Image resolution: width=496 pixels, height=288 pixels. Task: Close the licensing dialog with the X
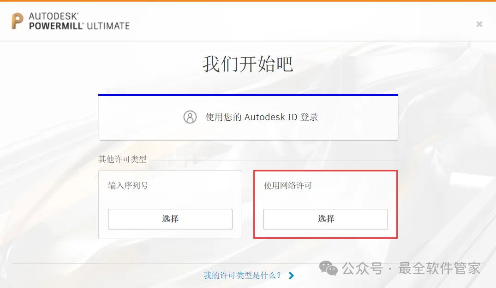click(x=479, y=24)
